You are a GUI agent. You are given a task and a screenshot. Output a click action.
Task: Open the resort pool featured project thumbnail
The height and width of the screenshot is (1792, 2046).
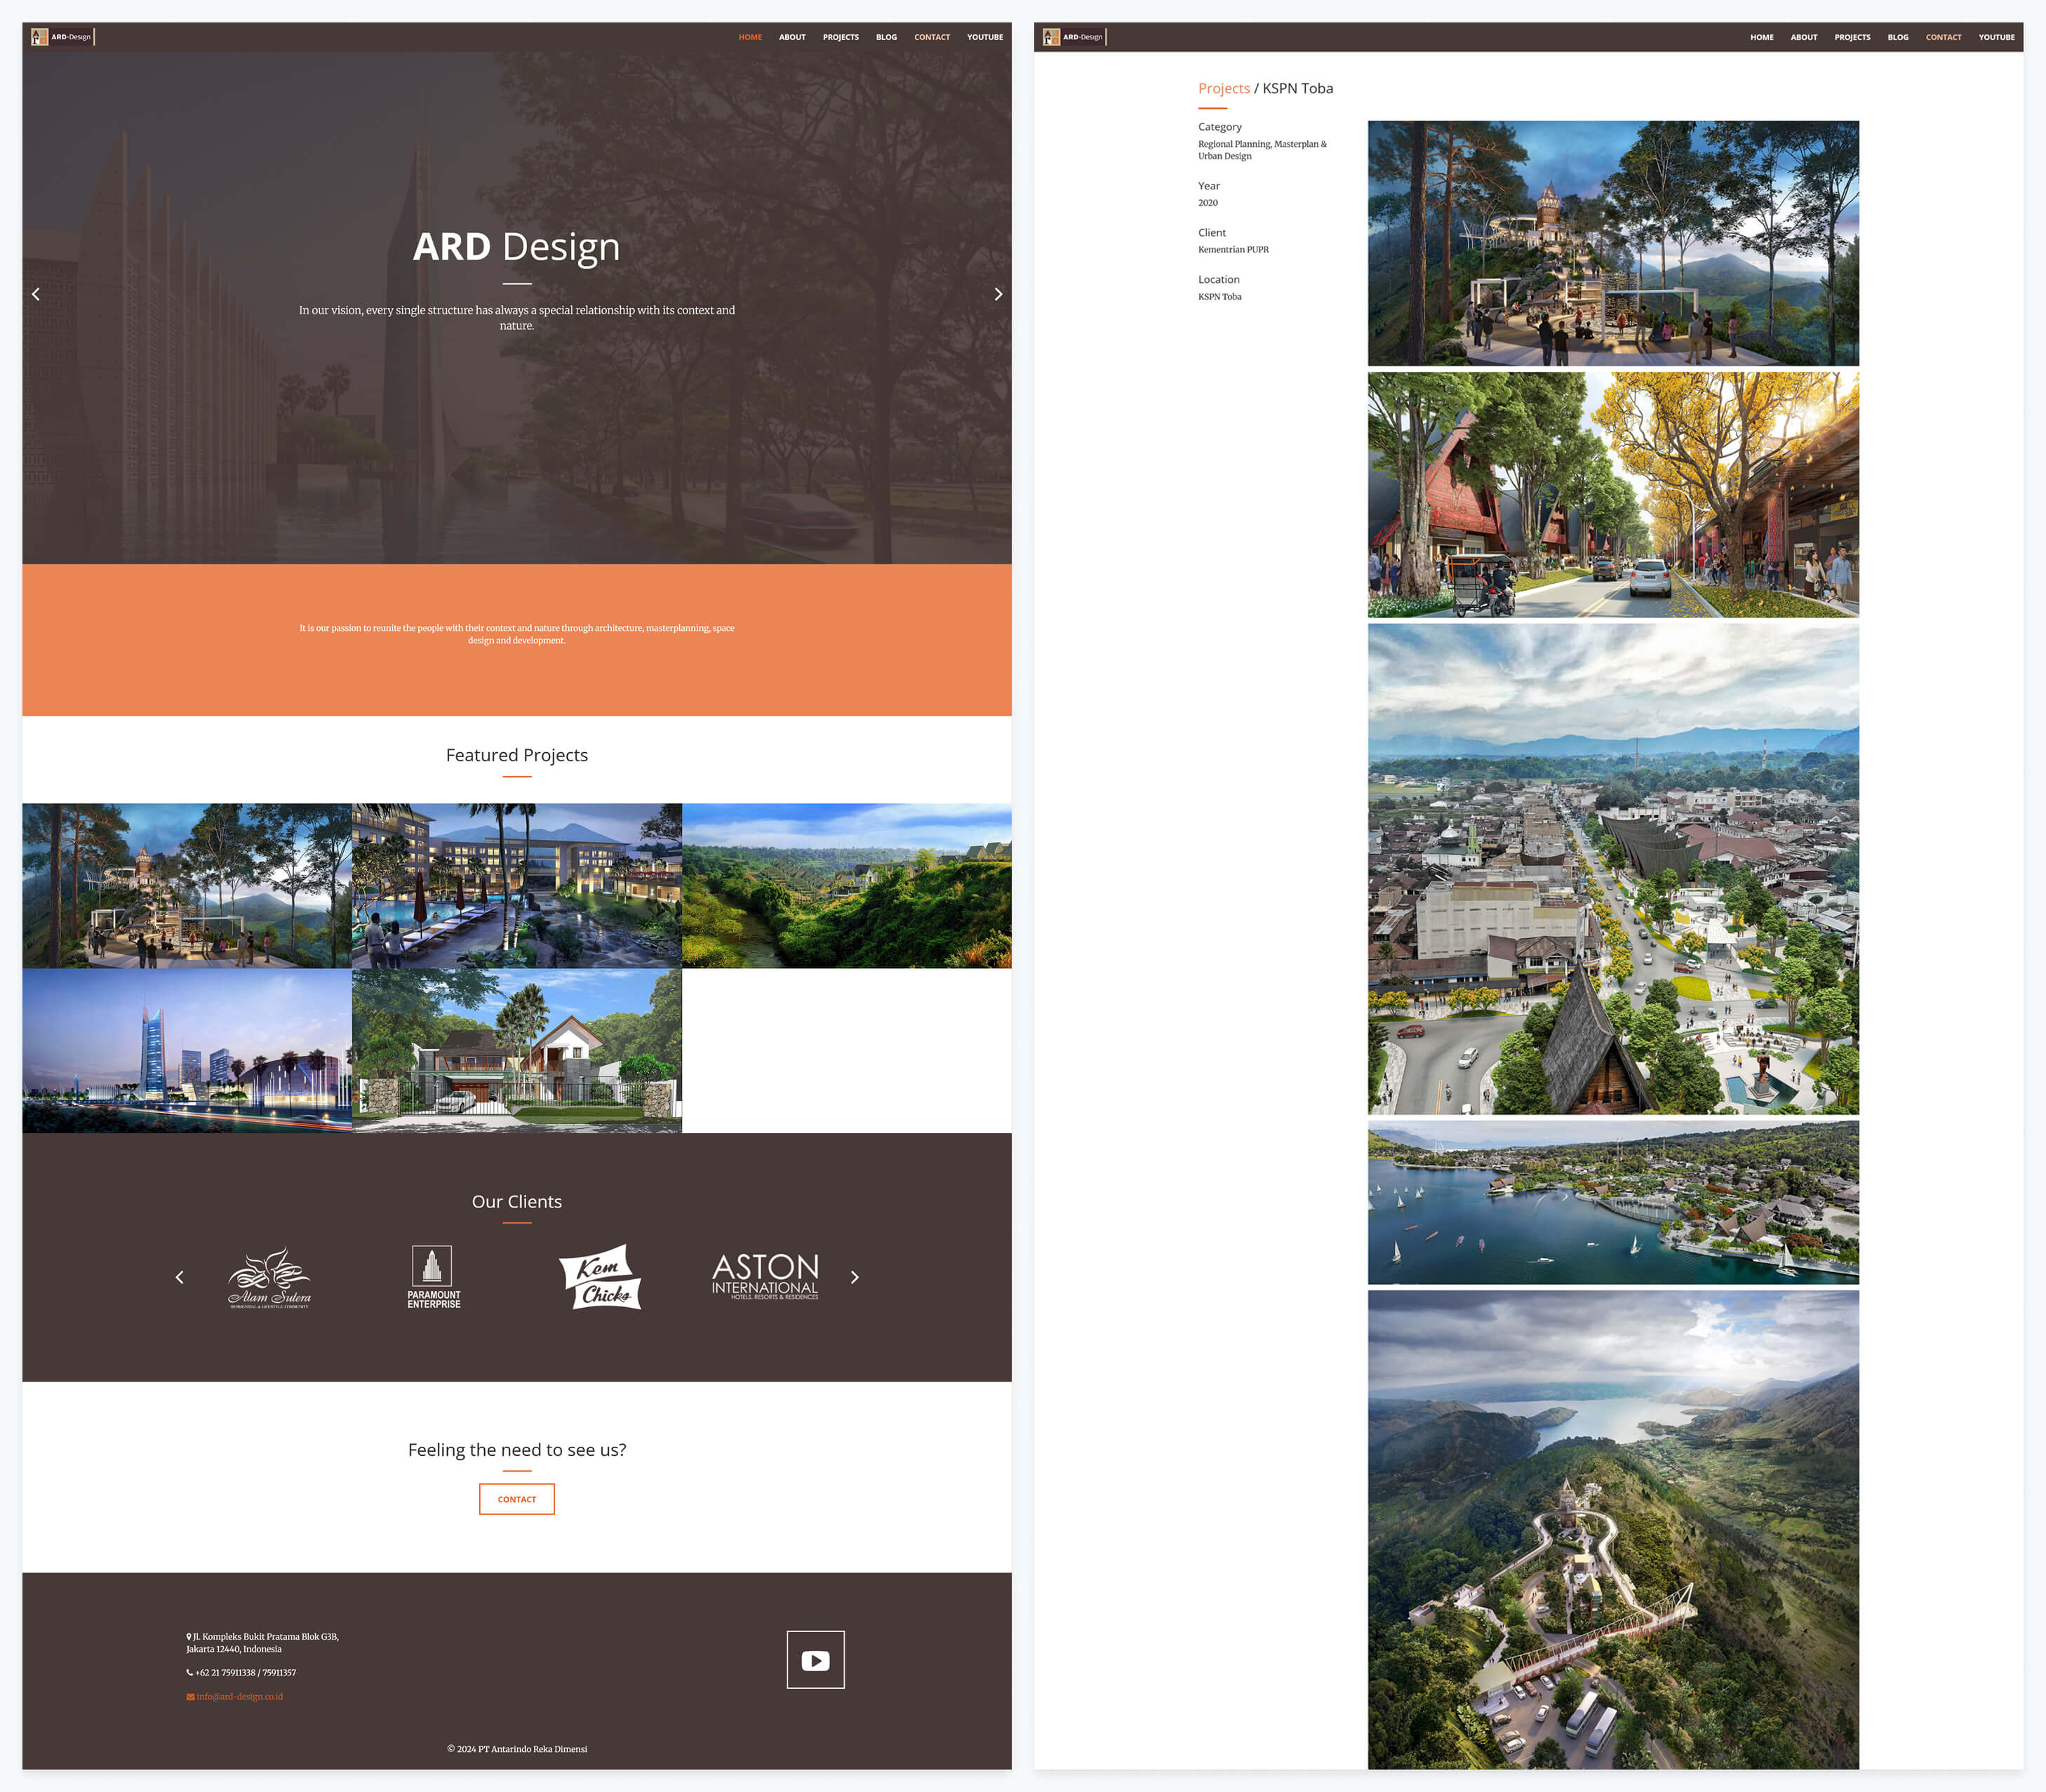click(x=516, y=885)
